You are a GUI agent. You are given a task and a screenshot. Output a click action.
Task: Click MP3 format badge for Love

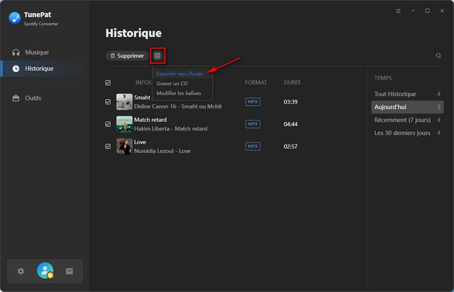point(252,147)
